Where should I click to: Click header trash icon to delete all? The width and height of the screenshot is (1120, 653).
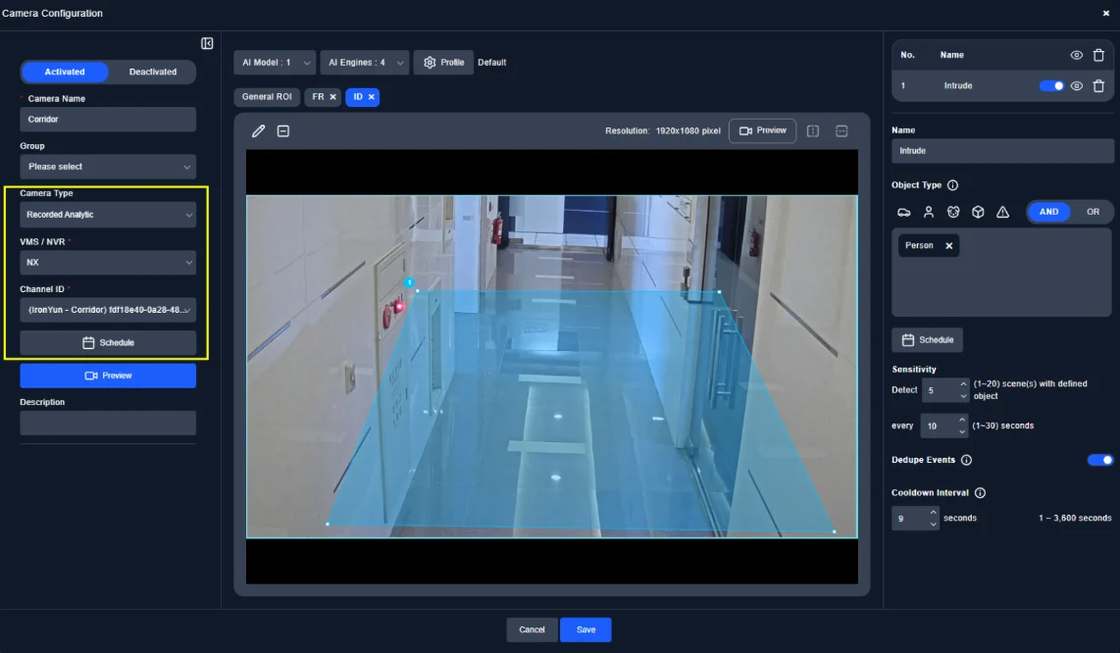(x=1098, y=55)
